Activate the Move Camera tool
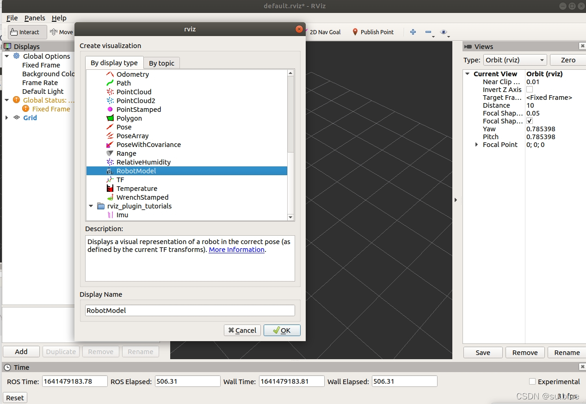Image resolution: width=586 pixels, height=404 pixels. coord(62,32)
